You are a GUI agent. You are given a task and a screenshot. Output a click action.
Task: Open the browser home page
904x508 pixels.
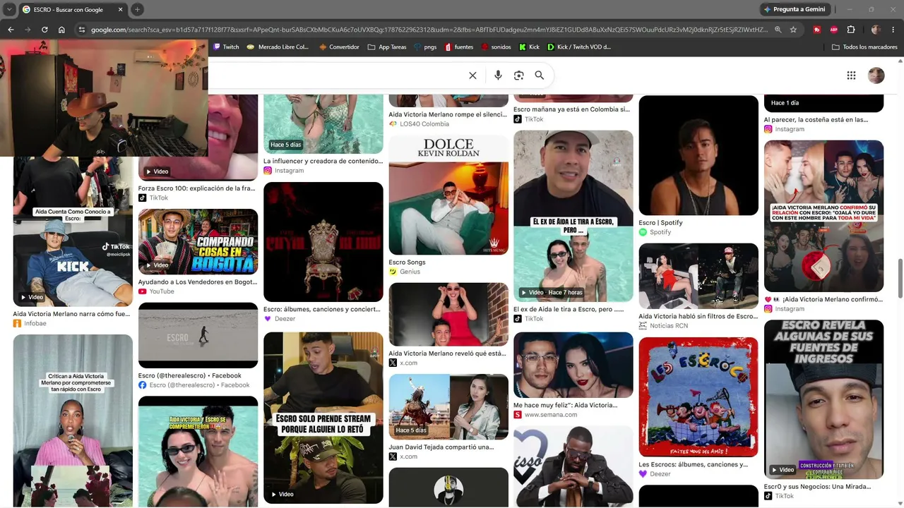tap(61, 30)
